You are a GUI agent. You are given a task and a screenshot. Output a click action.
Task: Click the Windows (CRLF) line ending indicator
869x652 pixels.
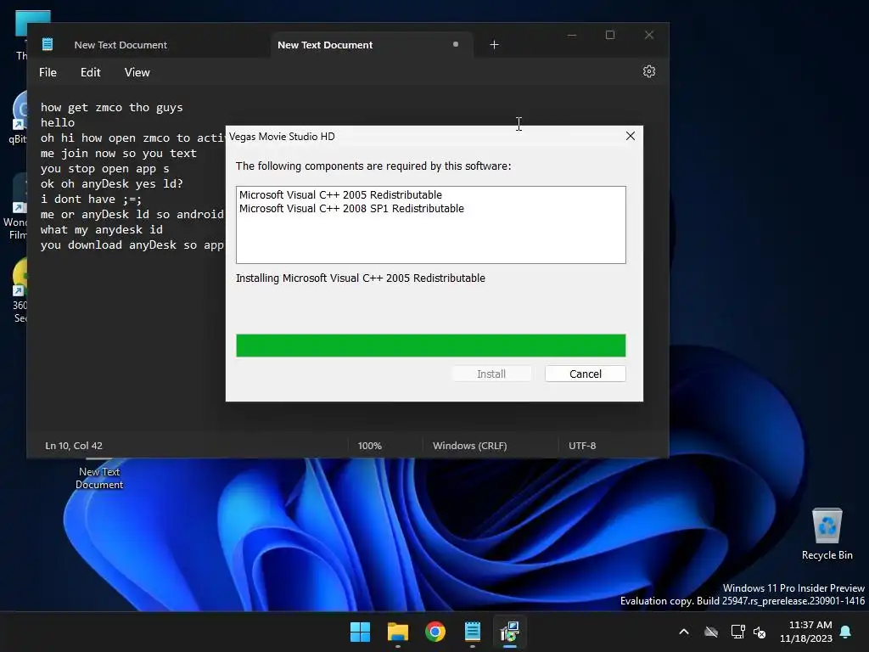[469, 446]
